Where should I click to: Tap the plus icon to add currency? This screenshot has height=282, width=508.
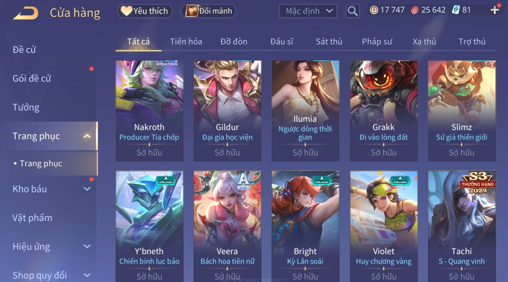pyautogui.click(x=495, y=10)
